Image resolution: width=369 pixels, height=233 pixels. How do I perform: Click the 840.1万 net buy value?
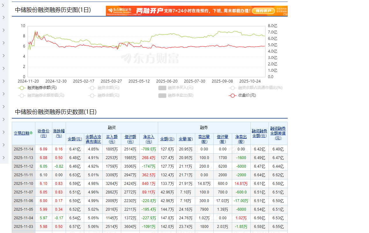tap(149, 183)
